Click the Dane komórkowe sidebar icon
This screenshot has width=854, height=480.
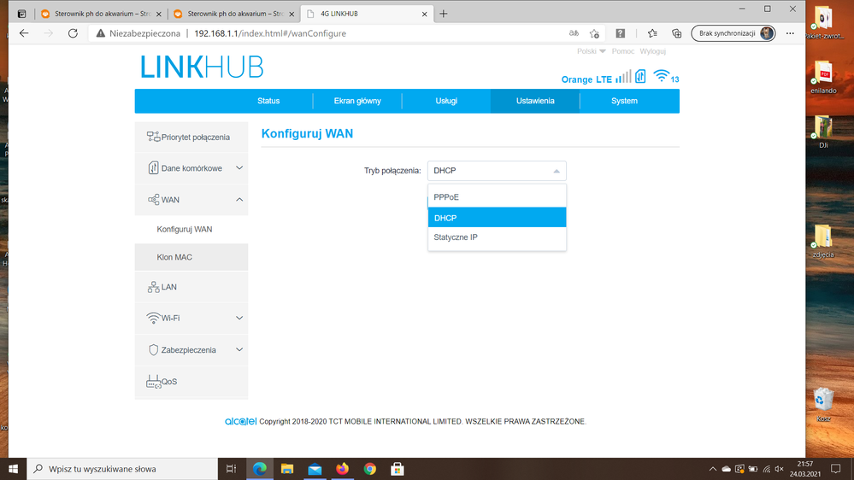click(153, 168)
